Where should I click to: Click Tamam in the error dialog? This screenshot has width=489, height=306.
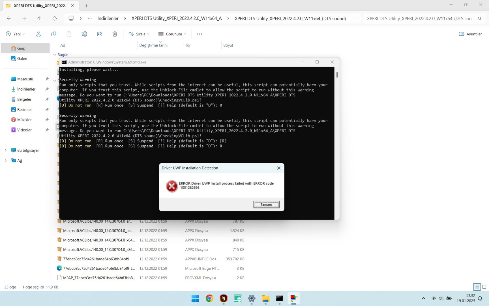266,205
